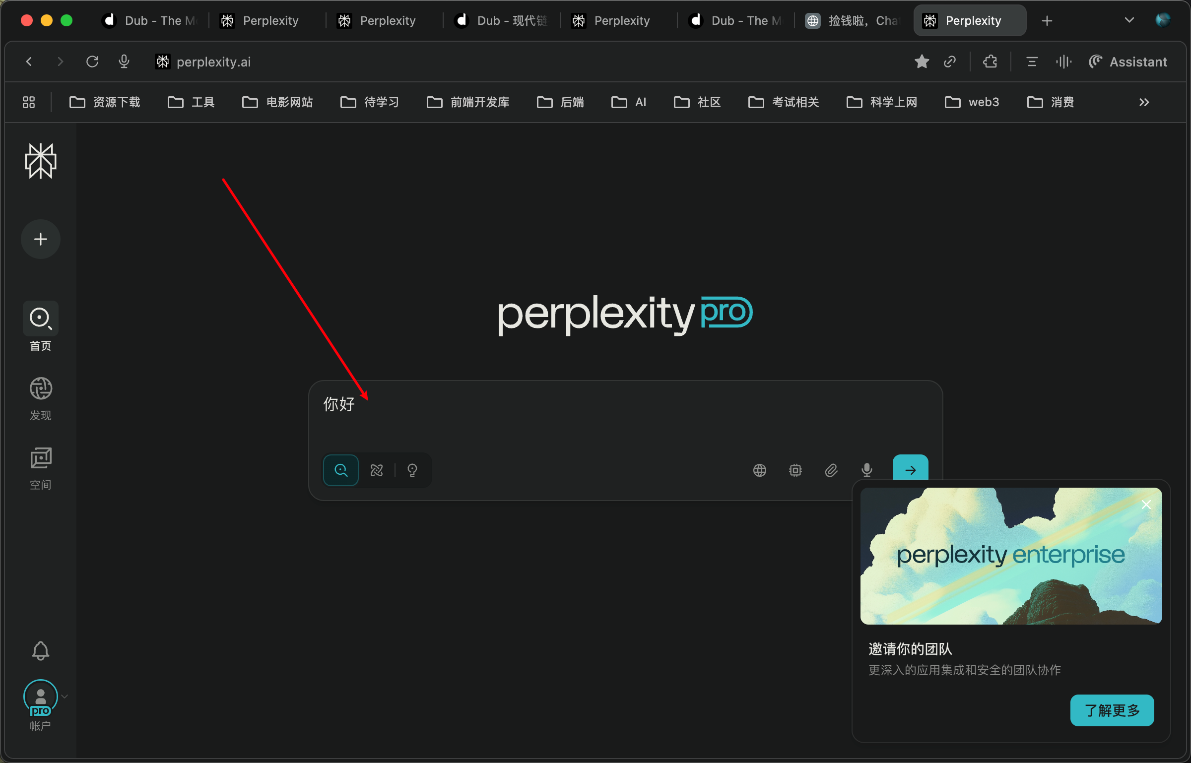Start a new thread with plus button
Viewport: 1191px width, 763px height.
41,239
